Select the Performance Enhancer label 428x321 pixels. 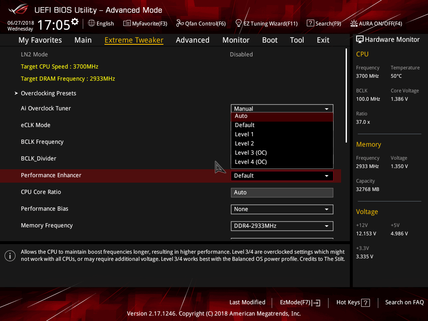point(51,175)
